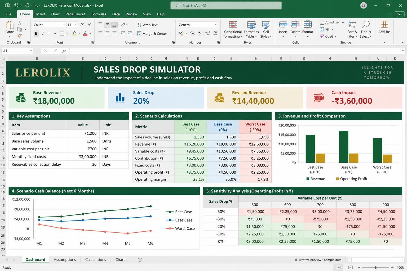
Task: Click the Merge & Center button
Action: tap(152, 33)
